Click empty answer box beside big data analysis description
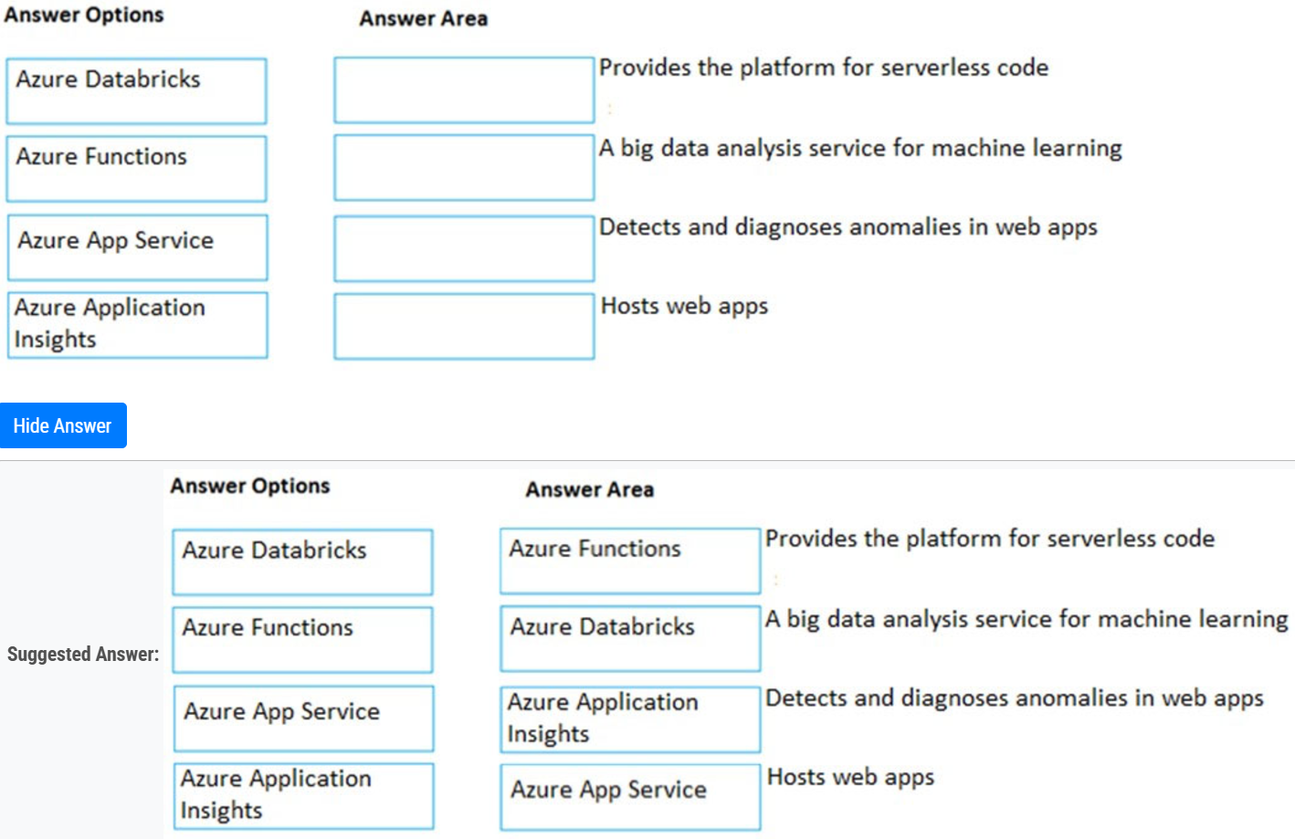 click(x=464, y=168)
